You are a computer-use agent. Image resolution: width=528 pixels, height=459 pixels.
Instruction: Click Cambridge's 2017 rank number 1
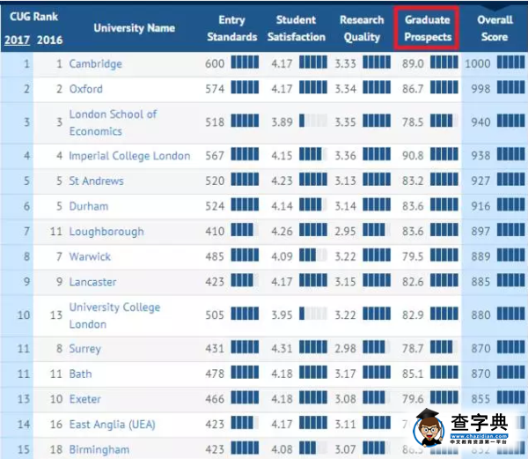[x=26, y=63]
